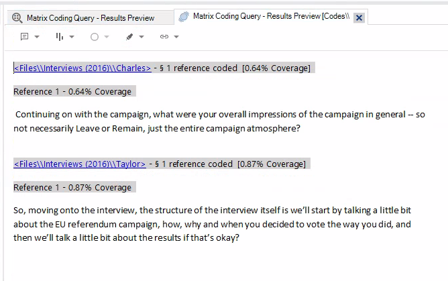Expand the highlight pen dropdown arrow
Screen dimensions: 448x281
[x=142, y=37]
